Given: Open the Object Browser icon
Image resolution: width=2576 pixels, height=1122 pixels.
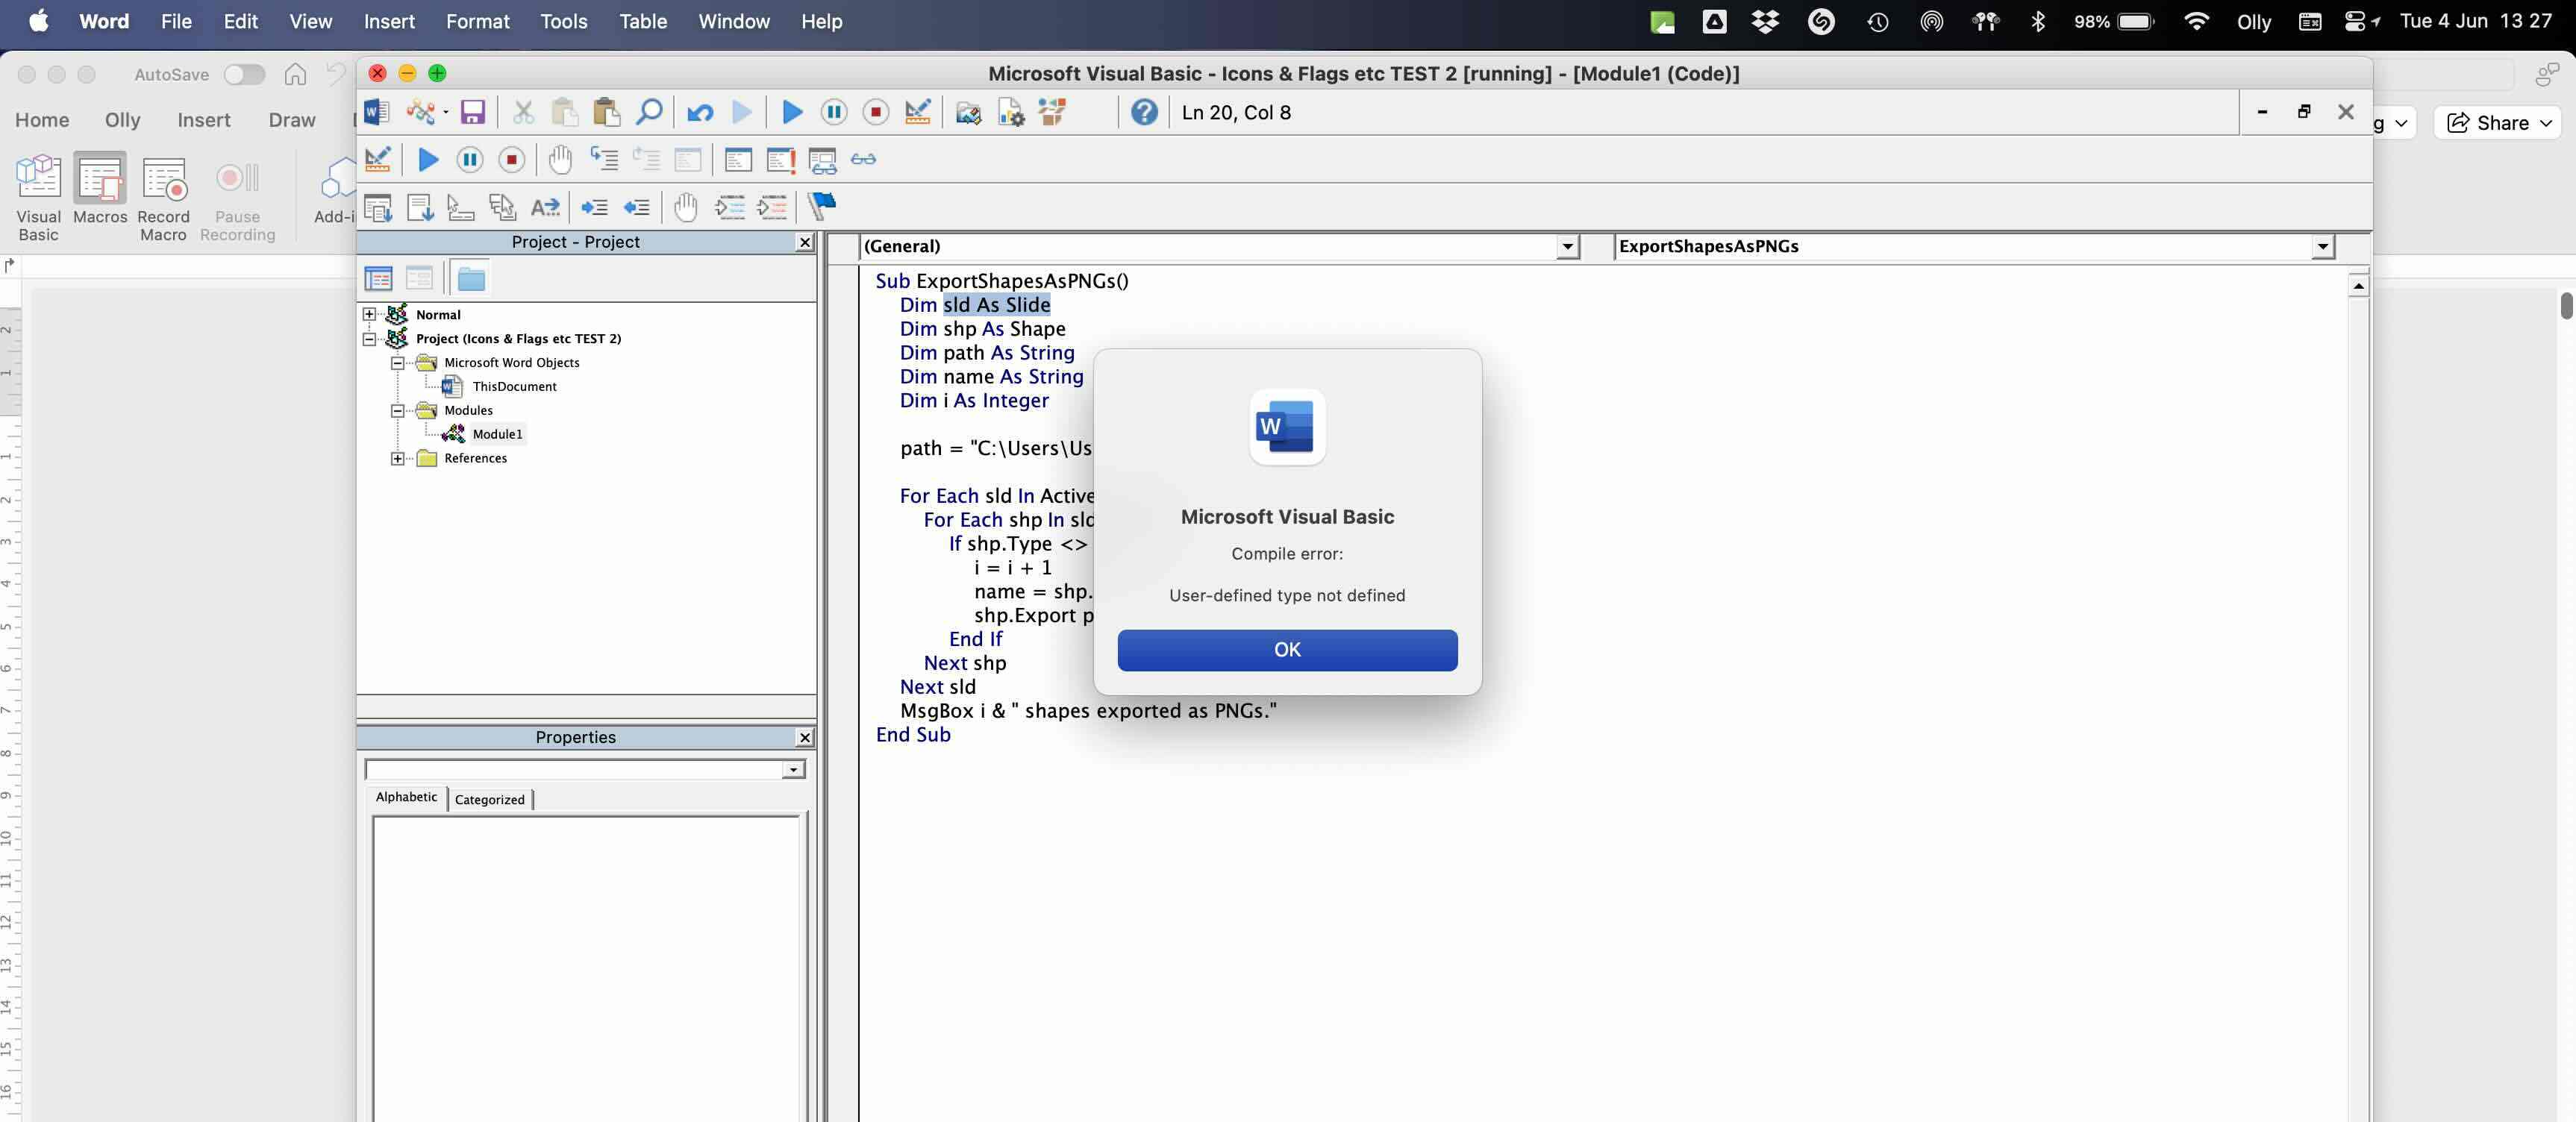Looking at the screenshot, I should [x=1052, y=112].
